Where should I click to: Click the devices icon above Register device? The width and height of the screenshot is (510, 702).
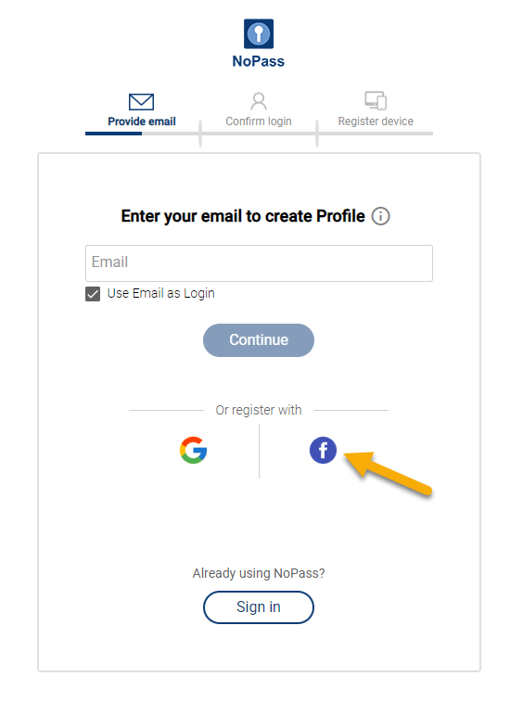coord(376,101)
